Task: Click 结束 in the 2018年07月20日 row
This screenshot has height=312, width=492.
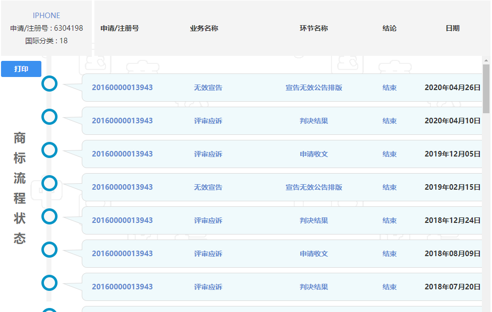Action: coord(390,287)
